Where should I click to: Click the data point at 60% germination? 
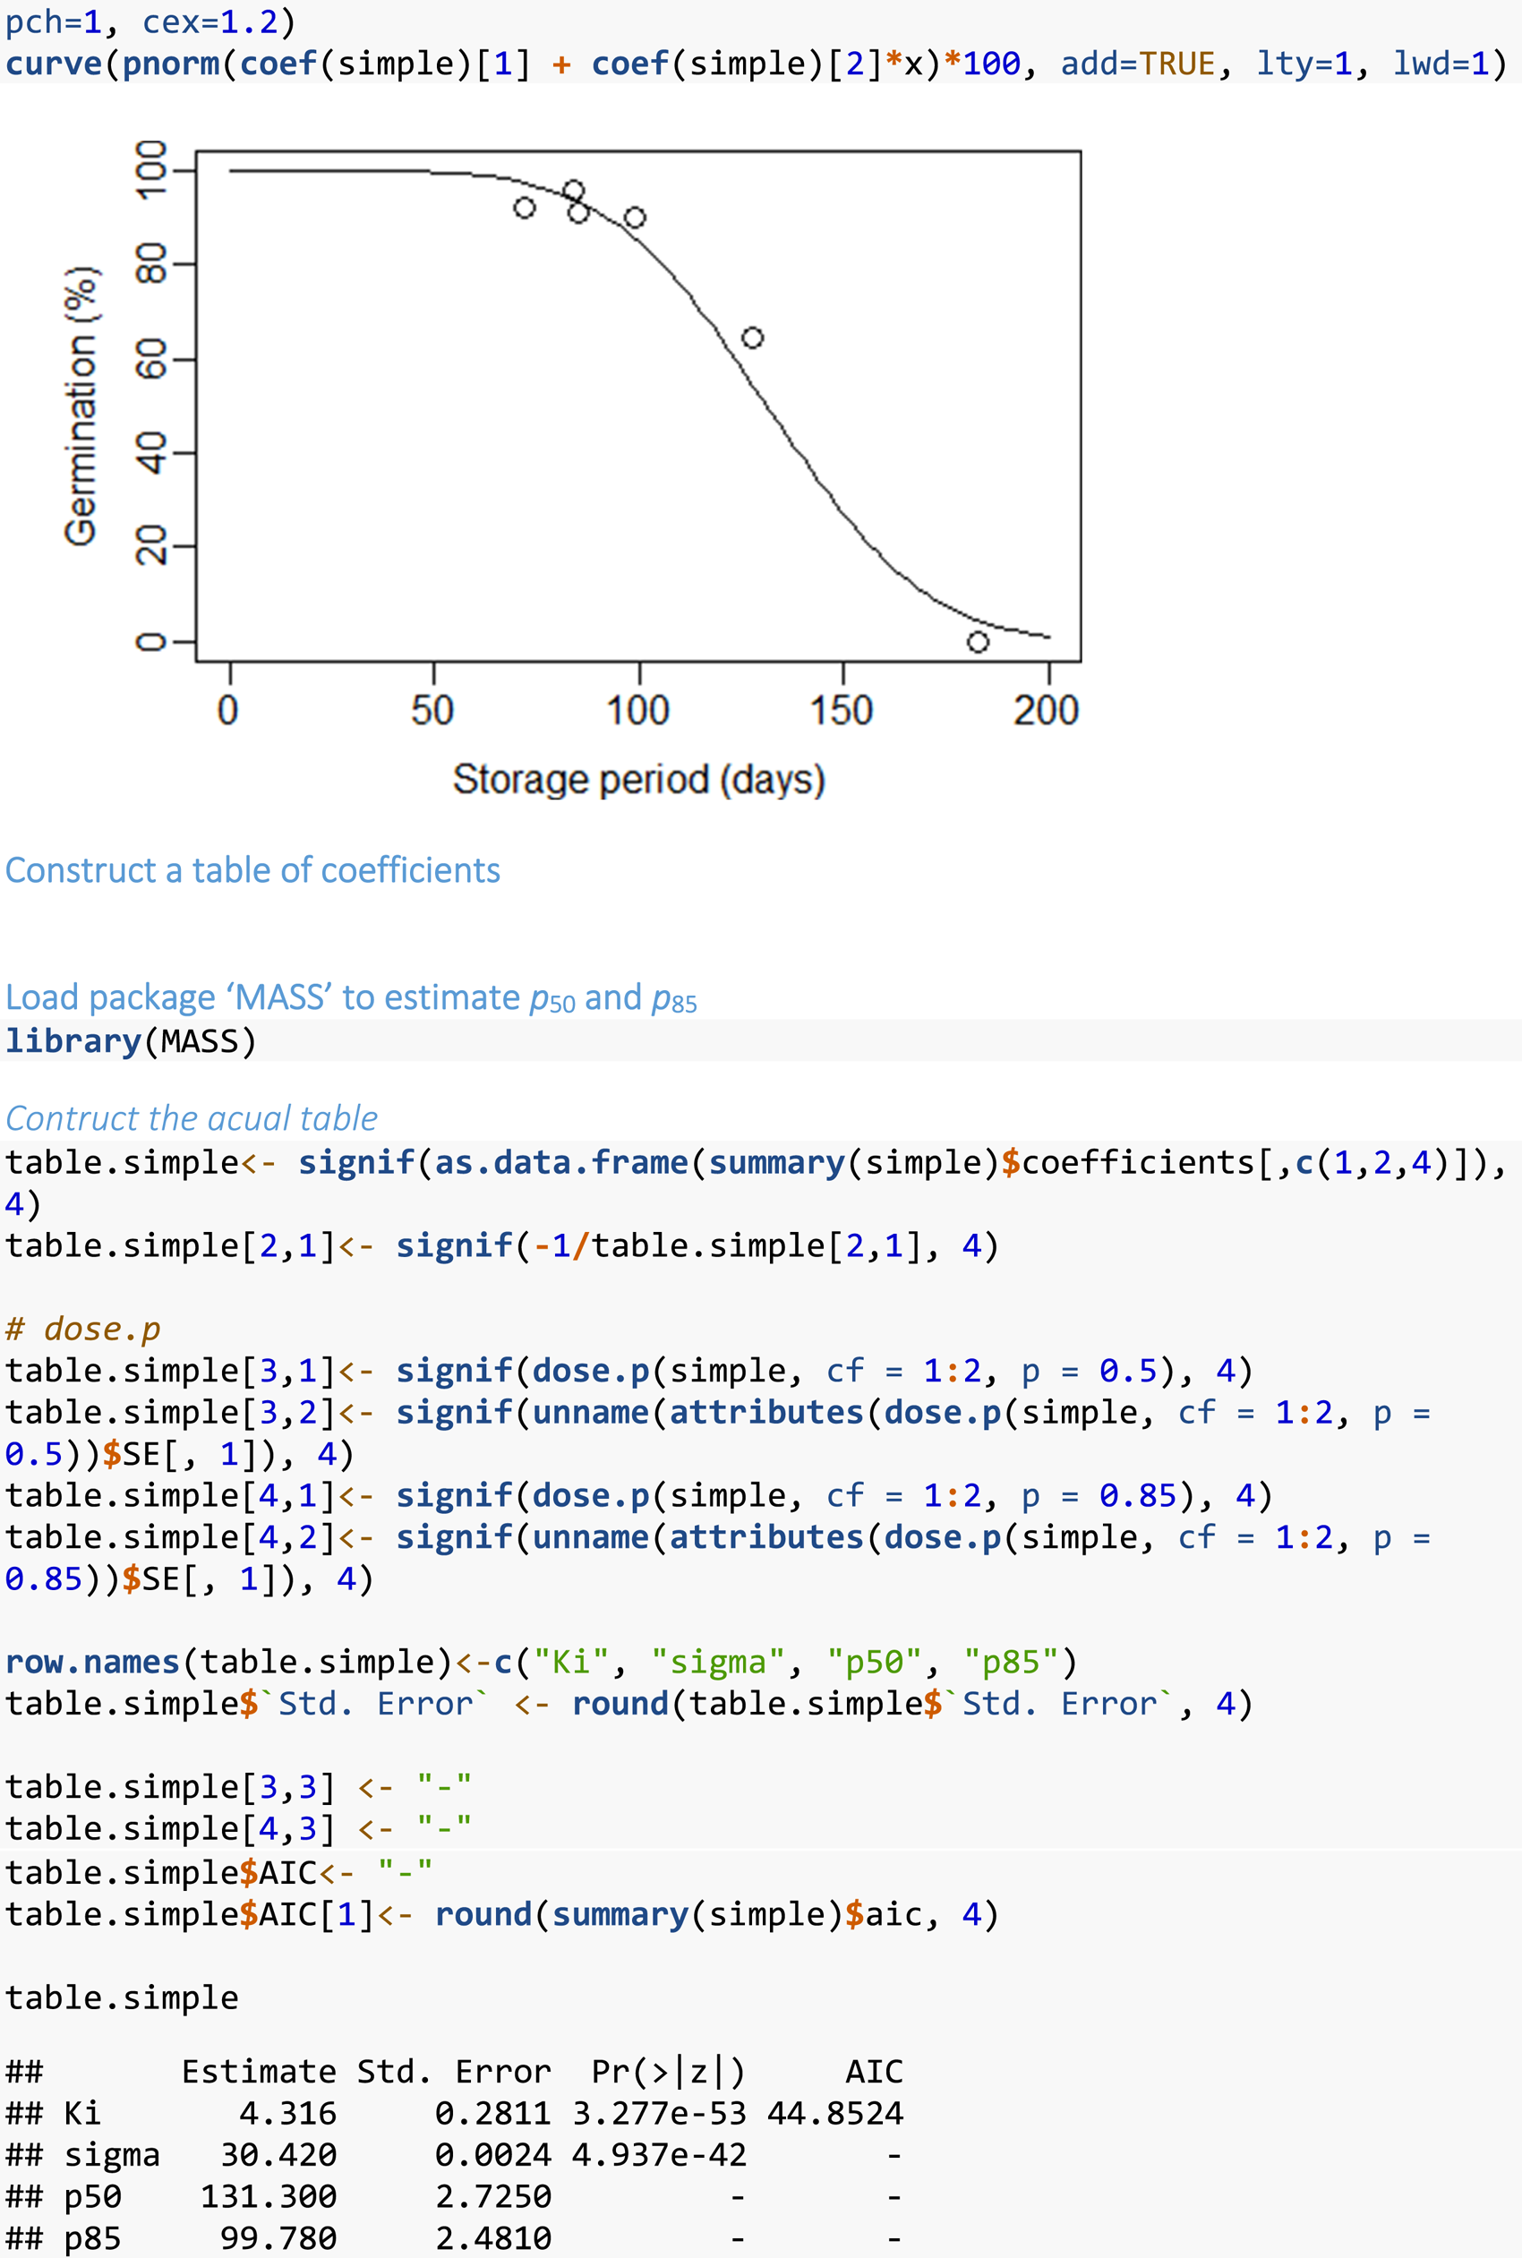click(x=752, y=338)
